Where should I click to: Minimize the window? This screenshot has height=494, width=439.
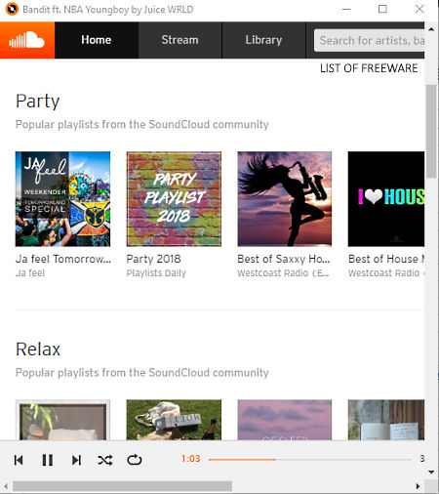click(x=346, y=9)
